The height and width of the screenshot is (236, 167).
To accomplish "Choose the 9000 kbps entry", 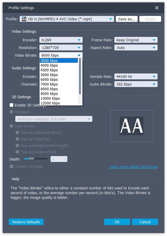I will (59, 94).
